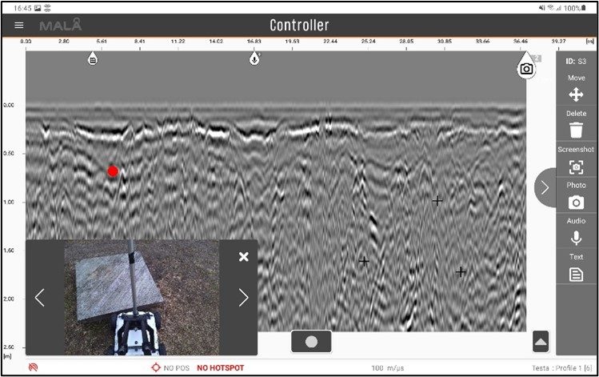
Task: Open the camera marker on the ruler
Action: coord(526,69)
